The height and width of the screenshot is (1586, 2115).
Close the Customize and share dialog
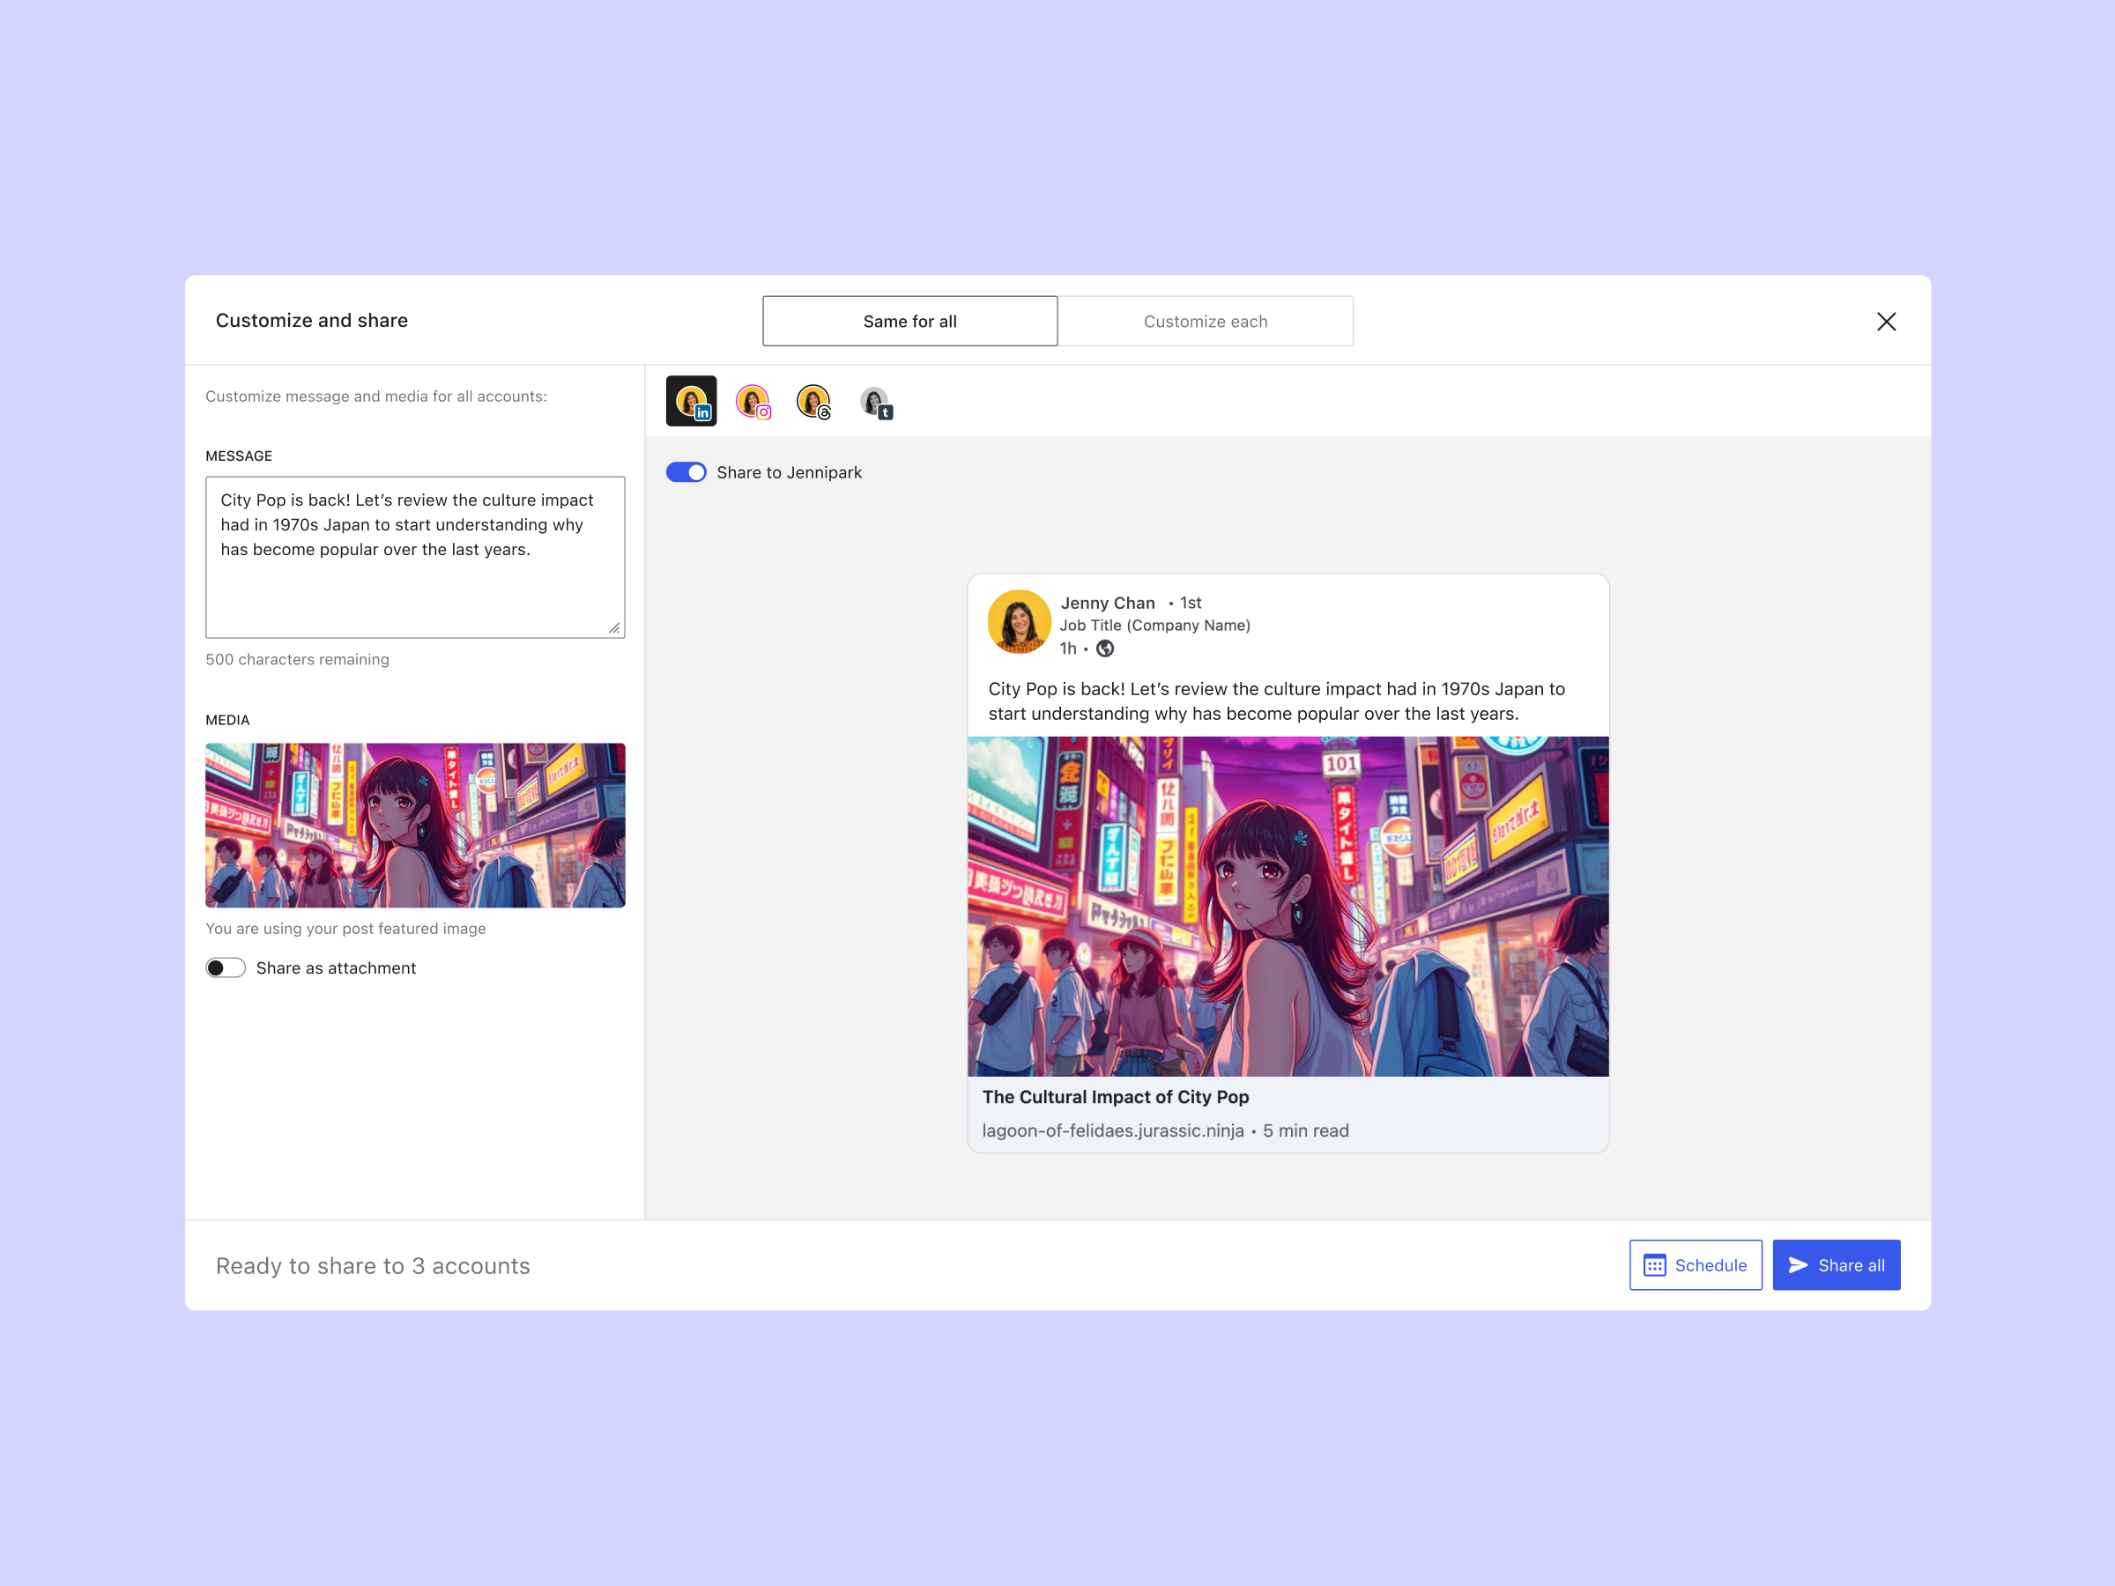click(1886, 322)
